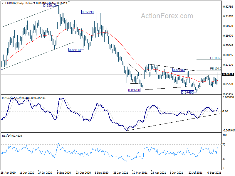Click the 0.84345 price axis value

[x=228, y=94]
